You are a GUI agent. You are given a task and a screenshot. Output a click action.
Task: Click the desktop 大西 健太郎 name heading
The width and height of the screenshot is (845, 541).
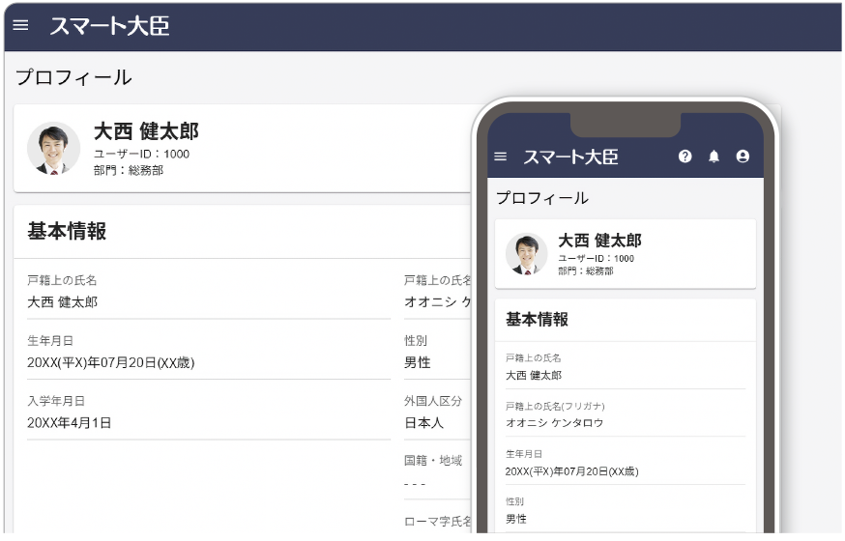(146, 131)
